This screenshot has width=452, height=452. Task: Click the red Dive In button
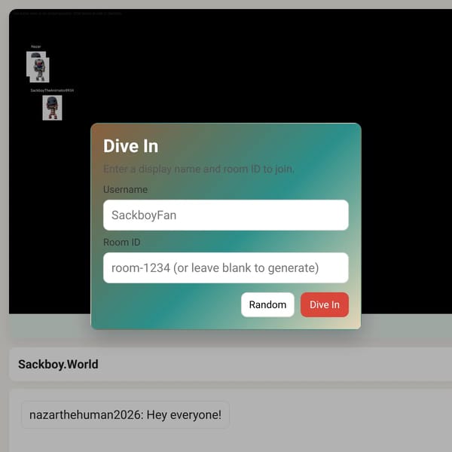click(x=325, y=304)
